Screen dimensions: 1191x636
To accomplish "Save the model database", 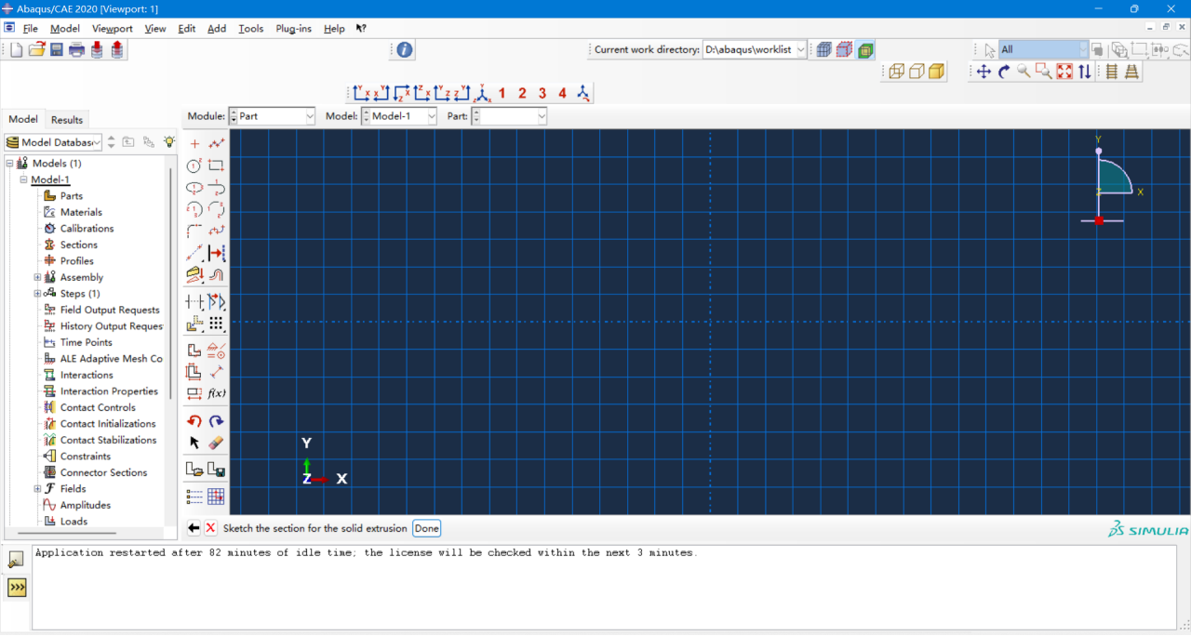I will [57, 50].
